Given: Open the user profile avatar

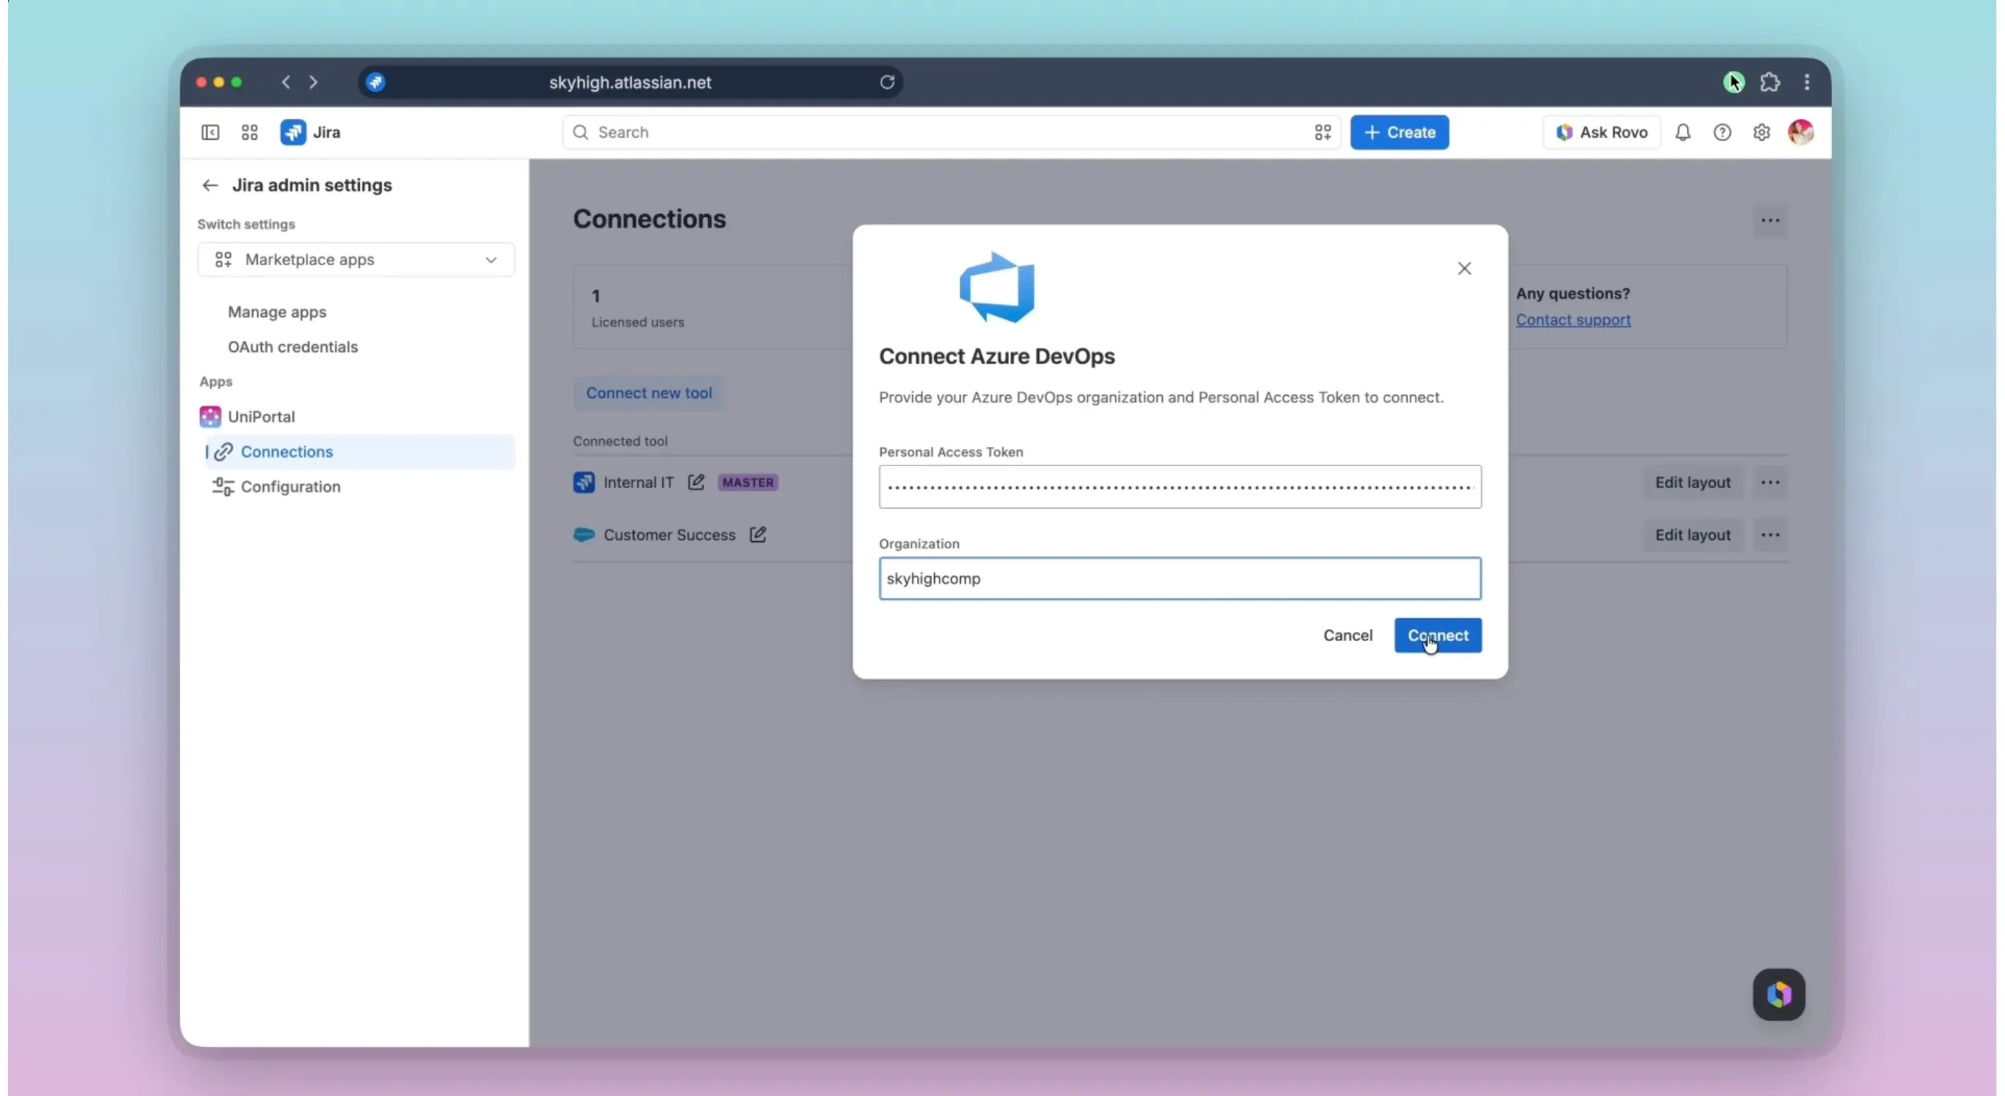Looking at the screenshot, I should click(1800, 133).
